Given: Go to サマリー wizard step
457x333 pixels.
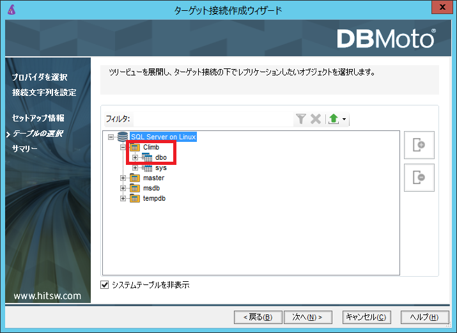Looking at the screenshot, I should [x=25, y=149].
